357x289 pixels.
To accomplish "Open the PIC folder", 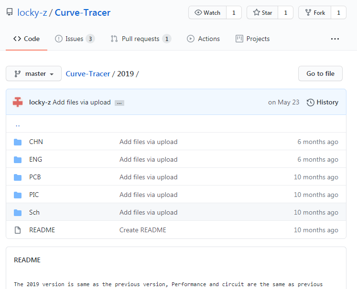I will click(x=34, y=195).
